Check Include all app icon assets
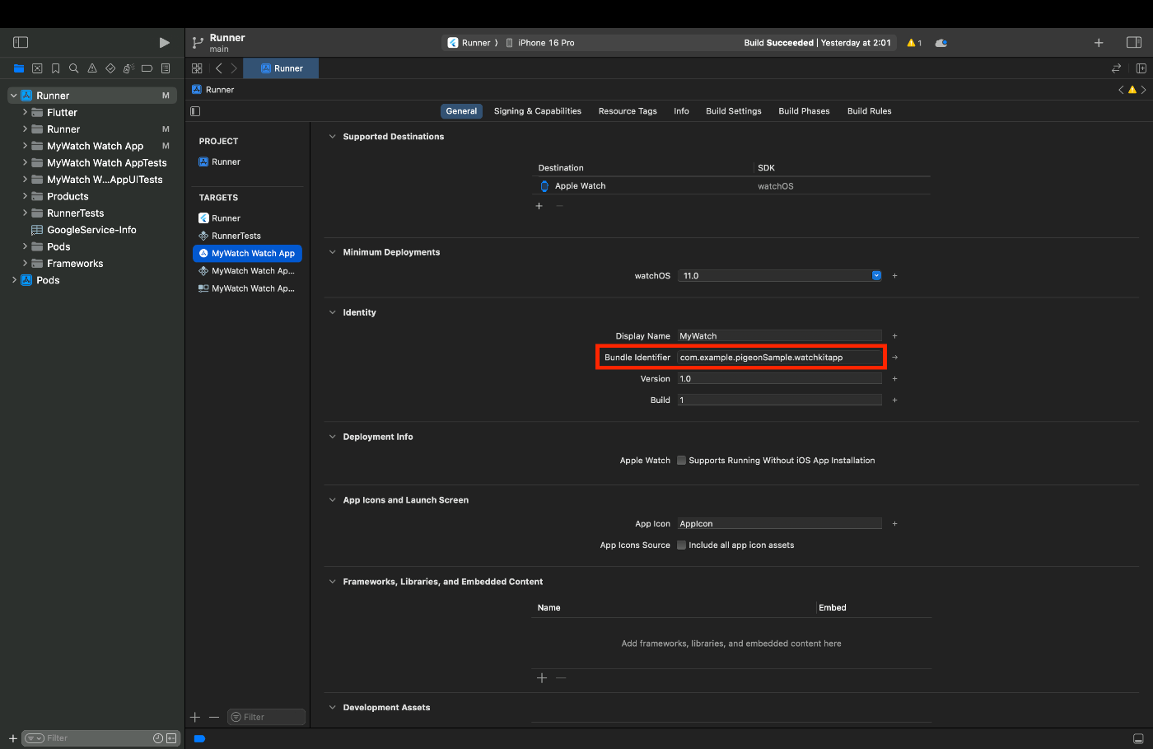 coord(681,545)
